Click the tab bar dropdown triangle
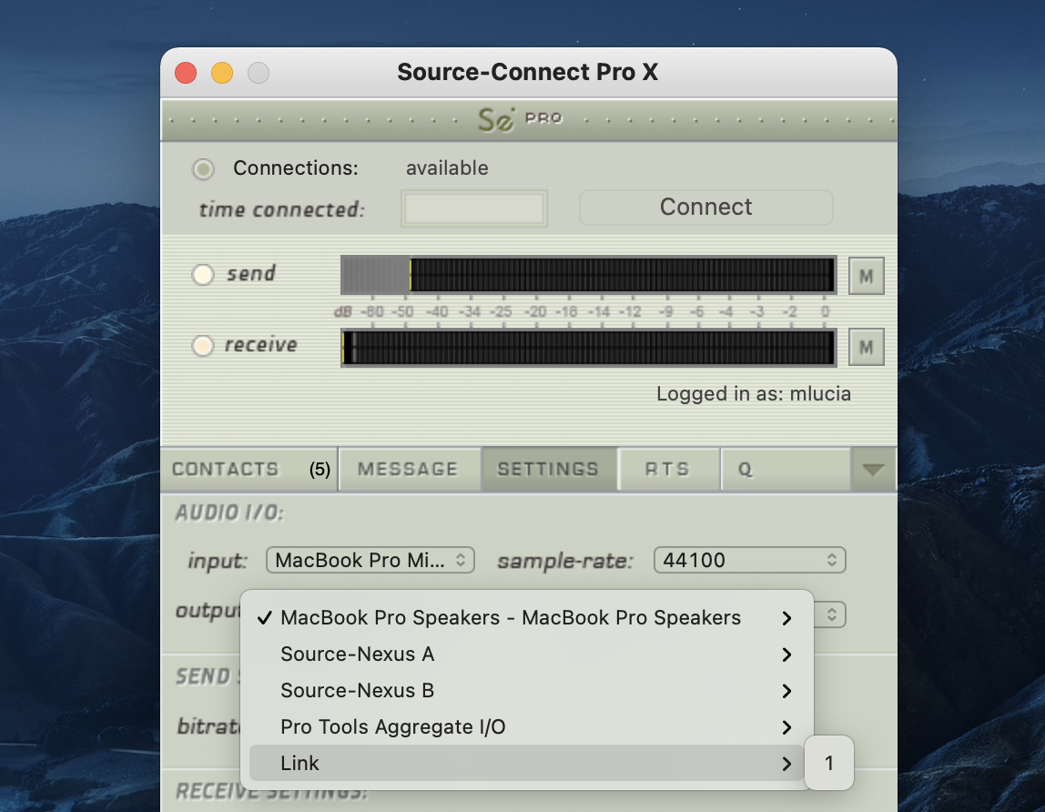This screenshot has width=1045, height=812. [x=872, y=470]
